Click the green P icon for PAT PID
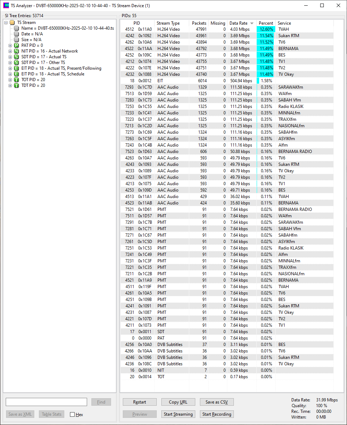 16,45
